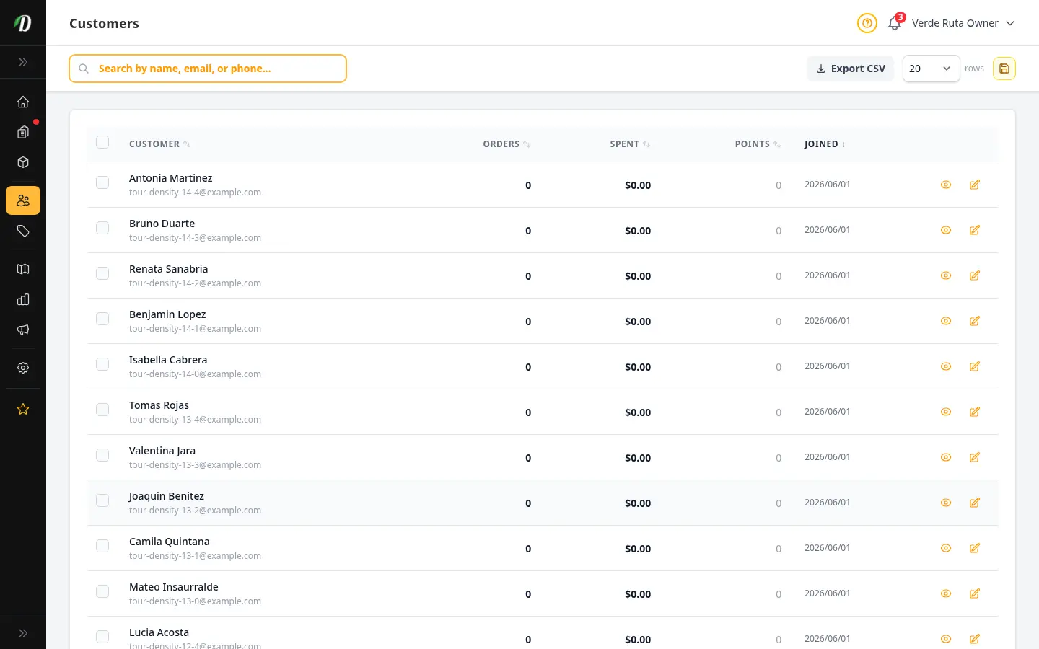1039x649 pixels.
Task: Edit customer Mateo Insaurralde
Action: coord(975,593)
